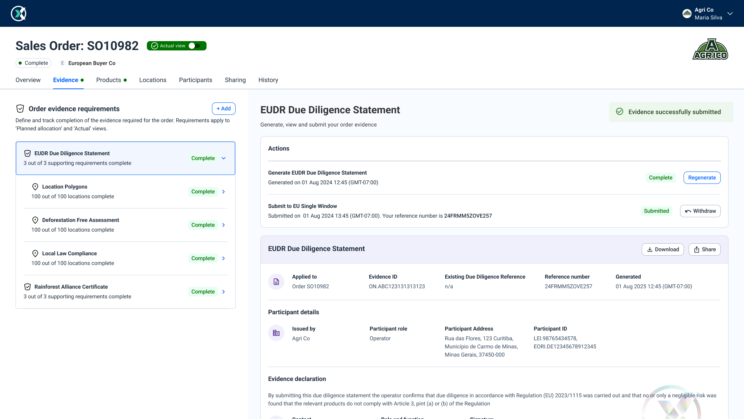Viewport: 744px width, 419px height.
Task: Switch to the Sharing tab
Action: click(x=235, y=80)
